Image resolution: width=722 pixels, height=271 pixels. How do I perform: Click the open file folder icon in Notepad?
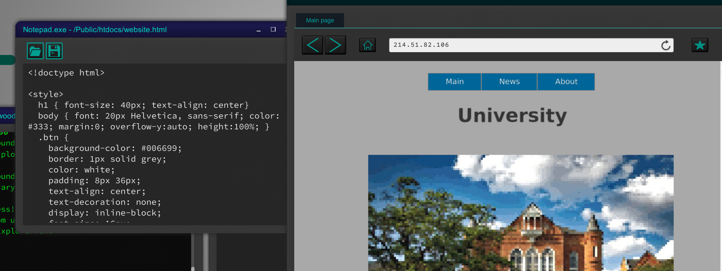[x=35, y=51]
